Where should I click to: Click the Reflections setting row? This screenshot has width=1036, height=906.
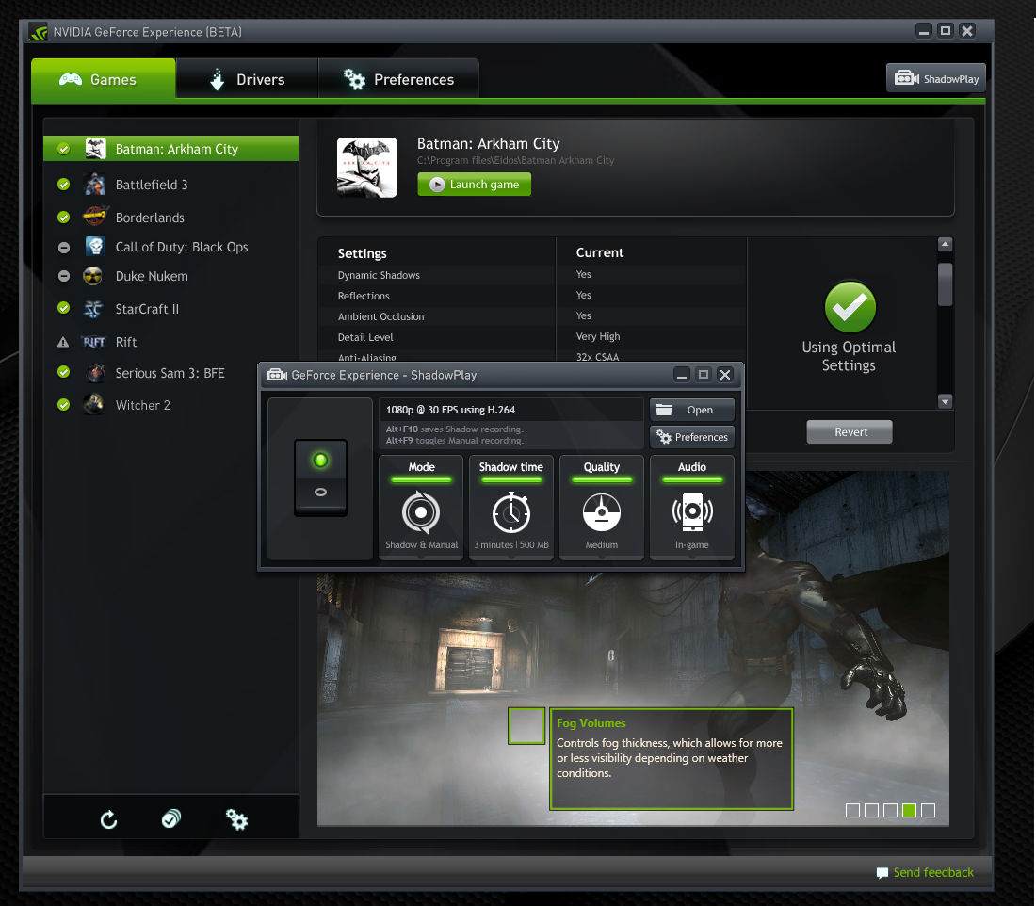click(x=532, y=296)
